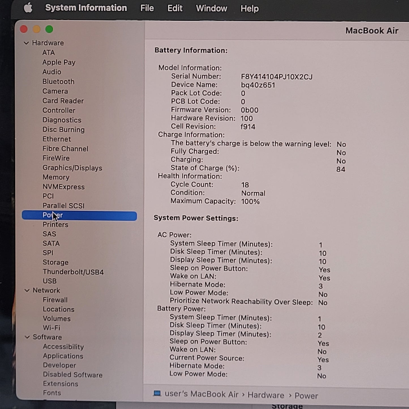Open the Window menu

(x=211, y=8)
